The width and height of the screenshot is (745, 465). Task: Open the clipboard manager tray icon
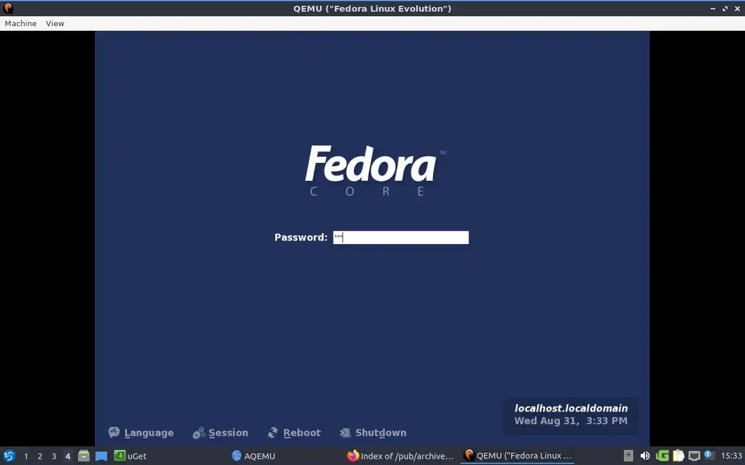coord(678,456)
